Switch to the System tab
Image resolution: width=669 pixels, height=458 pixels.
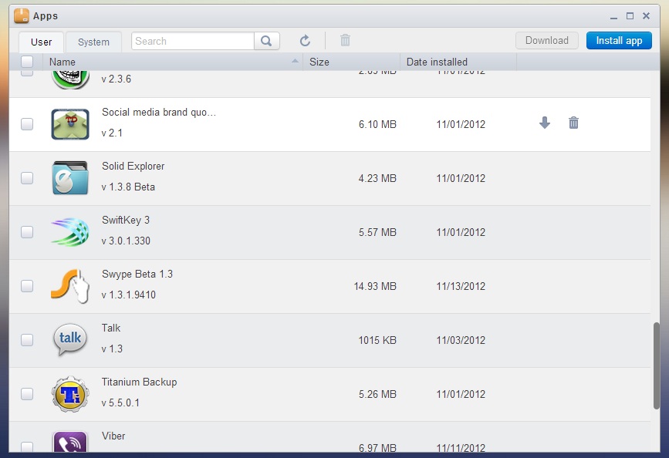click(x=93, y=42)
